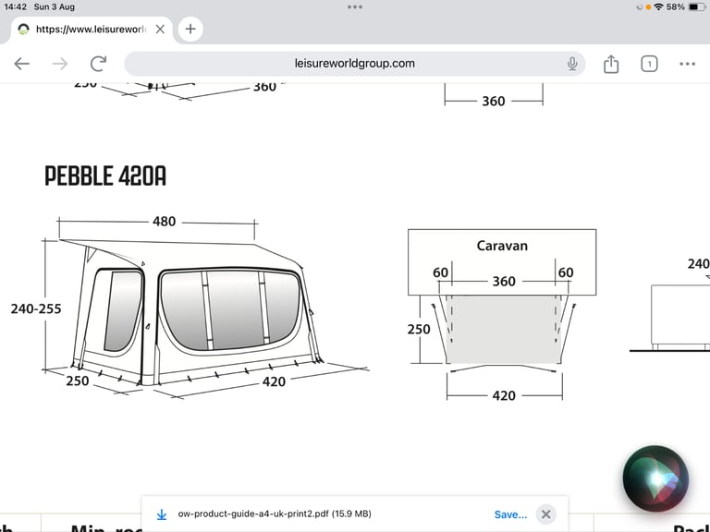The width and height of the screenshot is (710, 532).
Task: Click the forward navigation arrow
Action: click(x=60, y=64)
